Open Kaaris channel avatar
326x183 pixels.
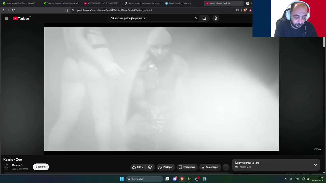[x=7, y=167]
